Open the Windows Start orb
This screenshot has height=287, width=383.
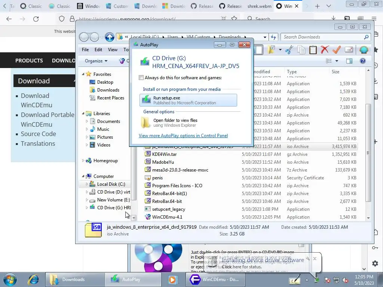[x=10, y=280]
